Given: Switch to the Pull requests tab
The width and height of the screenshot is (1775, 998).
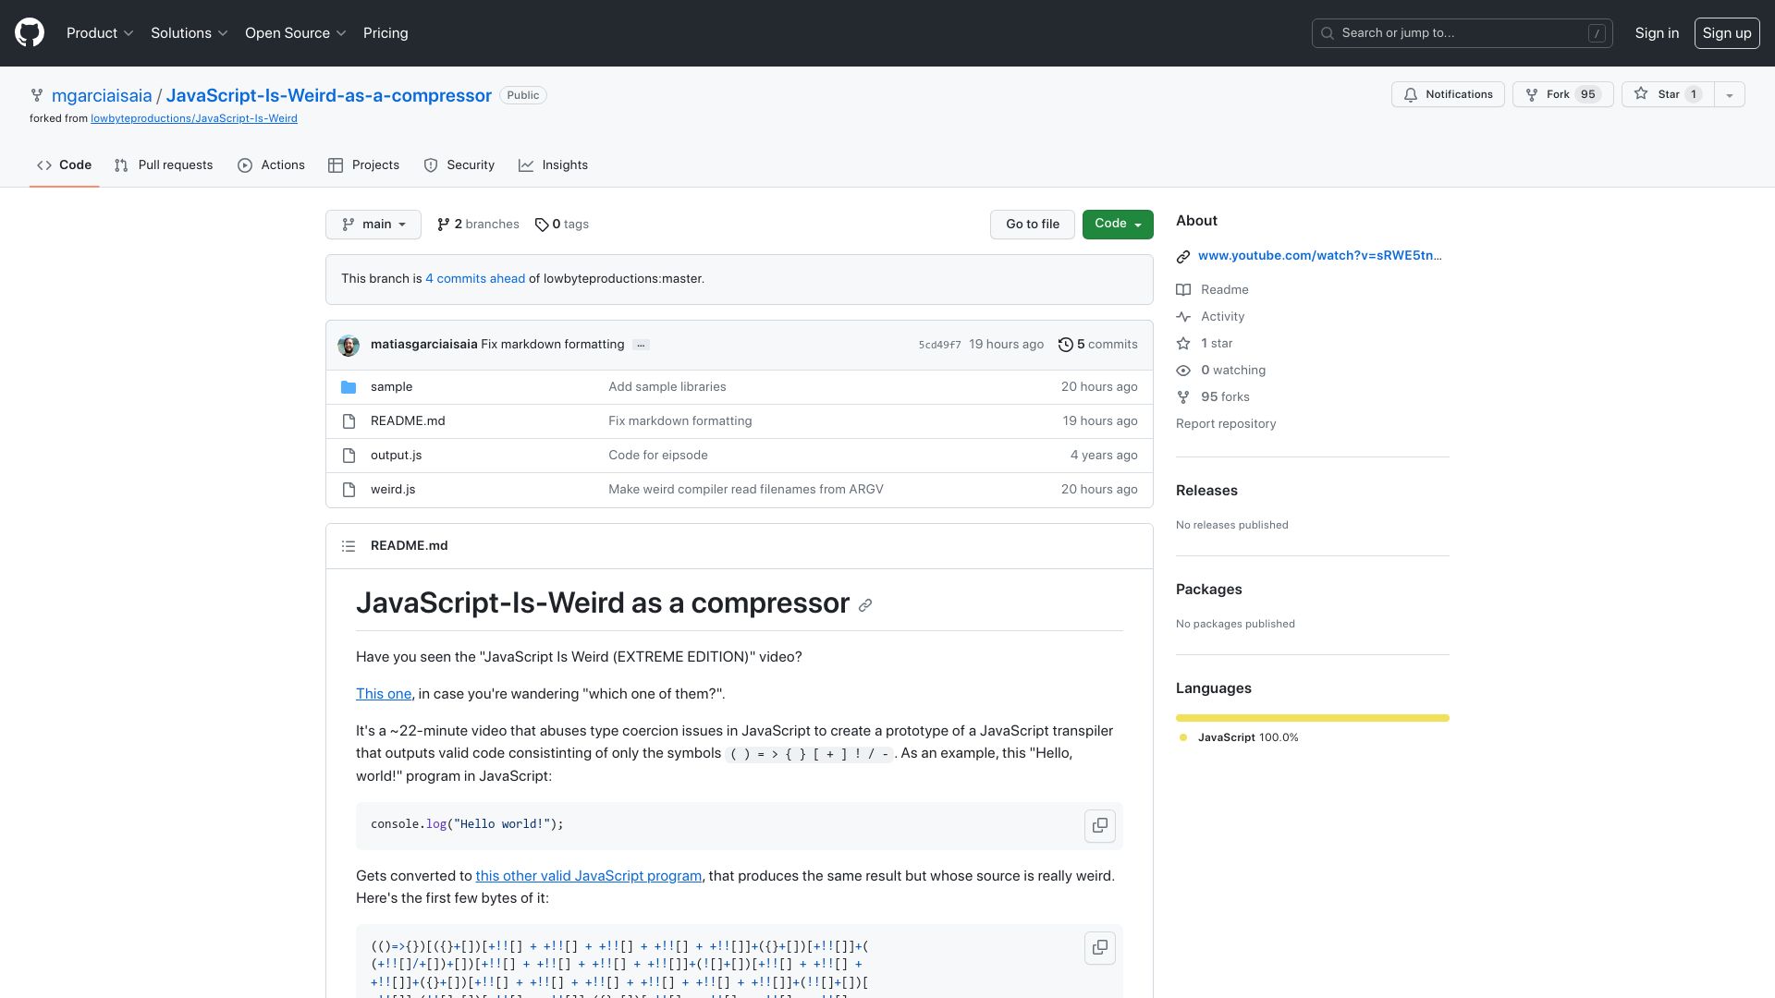Looking at the screenshot, I should [x=164, y=165].
